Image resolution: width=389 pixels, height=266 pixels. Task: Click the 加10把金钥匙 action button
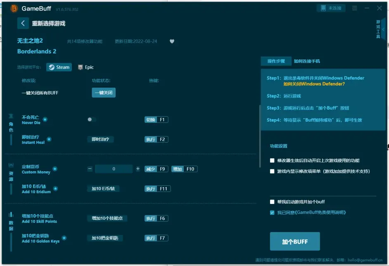(105, 238)
